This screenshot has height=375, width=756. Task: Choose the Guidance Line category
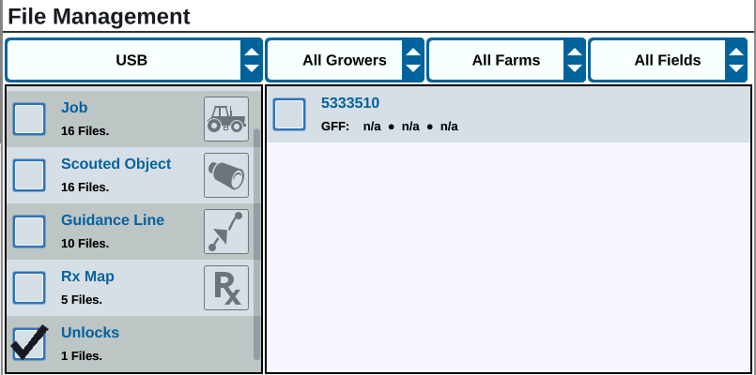coord(112,220)
